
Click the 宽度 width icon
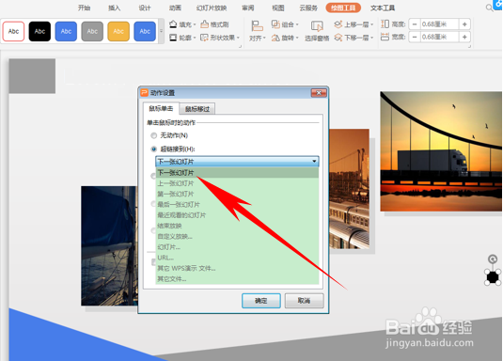click(385, 37)
